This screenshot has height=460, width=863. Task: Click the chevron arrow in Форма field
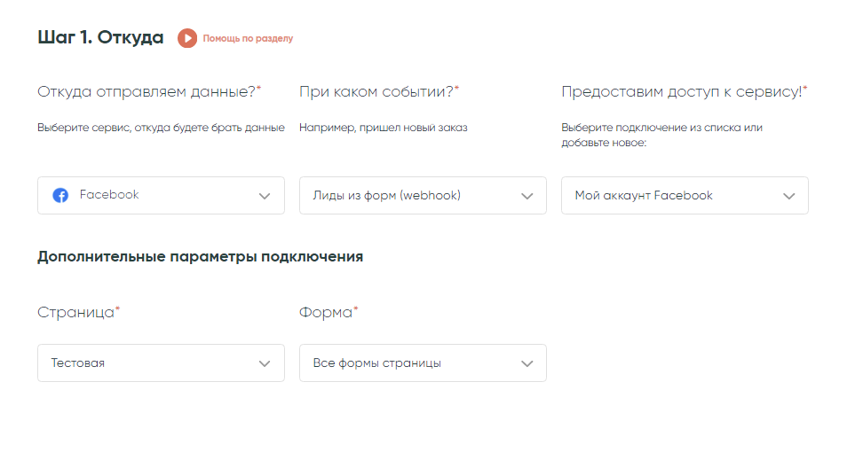coord(527,363)
